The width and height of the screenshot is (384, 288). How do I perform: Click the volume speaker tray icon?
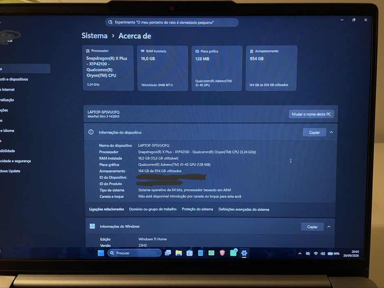[323, 253]
